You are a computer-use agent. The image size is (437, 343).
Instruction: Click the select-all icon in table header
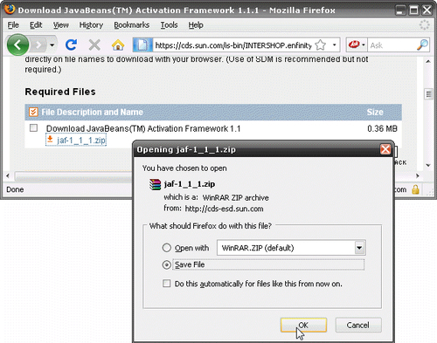point(33,112)
